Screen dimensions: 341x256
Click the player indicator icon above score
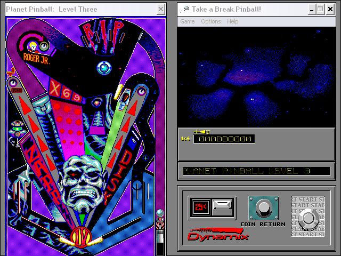point(201,132)
